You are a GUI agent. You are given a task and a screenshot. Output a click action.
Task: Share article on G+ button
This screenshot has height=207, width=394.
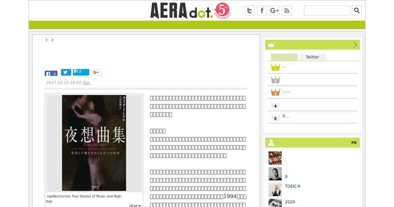(x=96, y=72)
